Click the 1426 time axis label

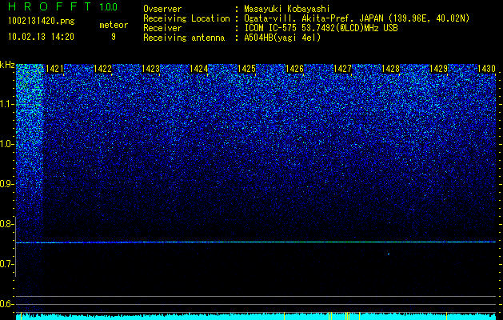click(x=294, y=69)
